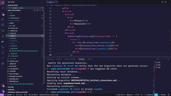This screenshot has height=96, width=171.
Task: Maximize the terminal panel size
Action: click(165, 59)
